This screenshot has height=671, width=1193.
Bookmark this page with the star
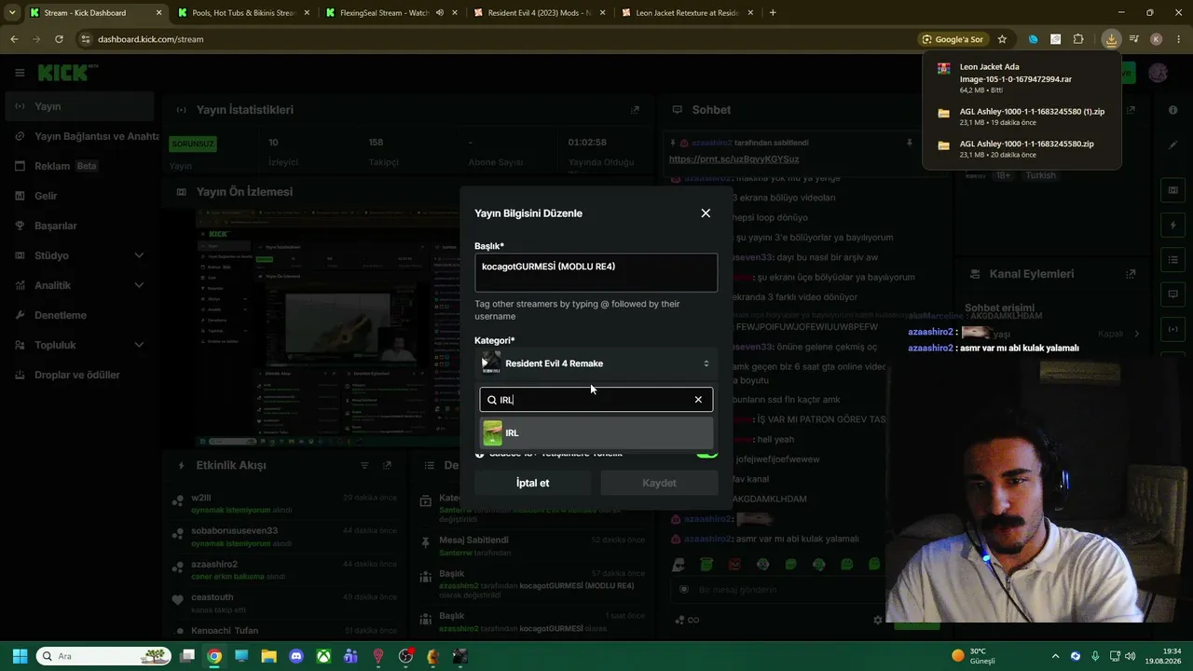[1002, 39]
